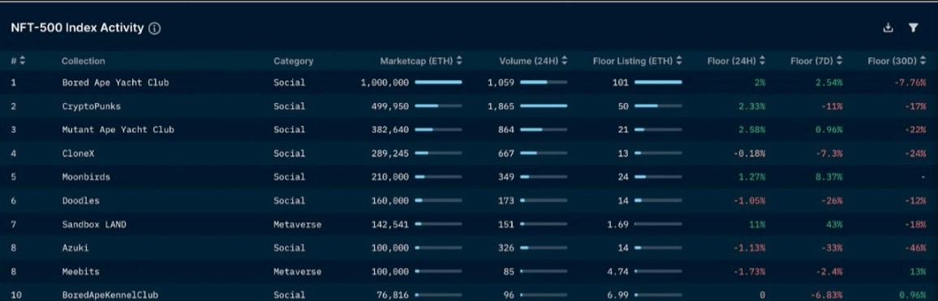Click the 13% floor 30D value for Meebits
938x301 pixels.
pos(919,271)
